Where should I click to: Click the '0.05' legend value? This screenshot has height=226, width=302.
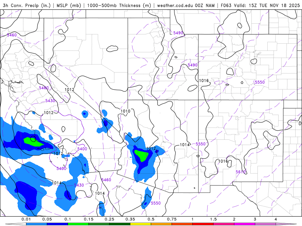[x=47, y=219]
